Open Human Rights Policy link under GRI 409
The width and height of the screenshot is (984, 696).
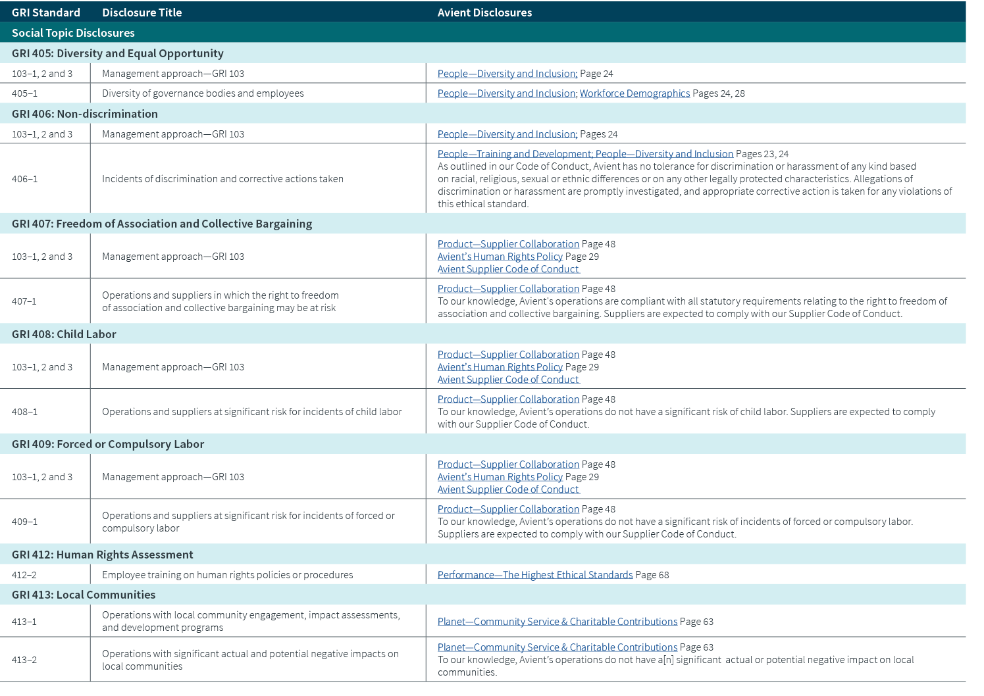[x=500, y=477]
